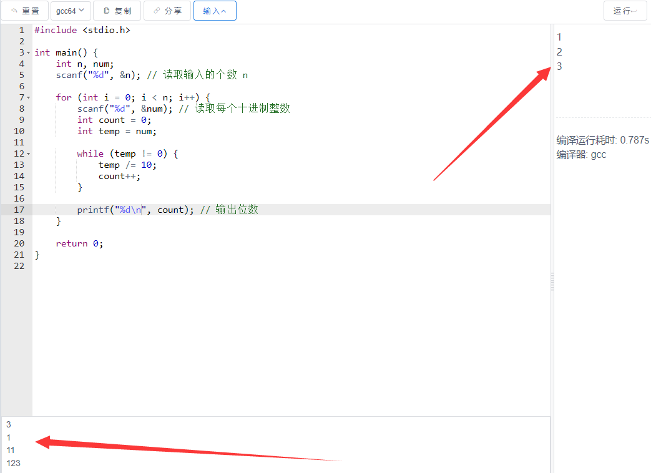This screenshot has width=651, height=473.
Task: Collapse the main function fold arrow on line 3
Action: [28, 52]
